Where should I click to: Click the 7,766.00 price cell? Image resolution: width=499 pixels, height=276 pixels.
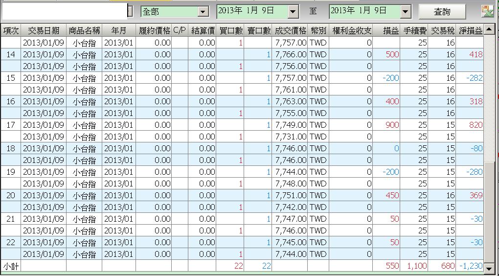[290, 54]
